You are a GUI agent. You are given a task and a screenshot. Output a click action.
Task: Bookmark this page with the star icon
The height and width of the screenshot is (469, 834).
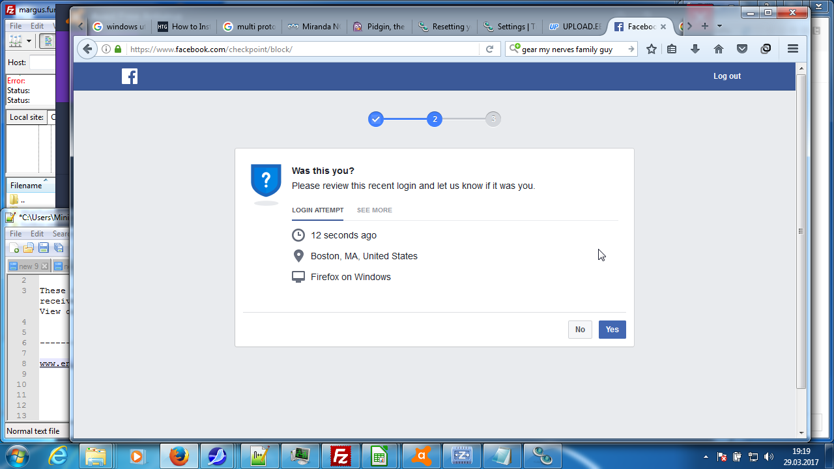point(652,49)
